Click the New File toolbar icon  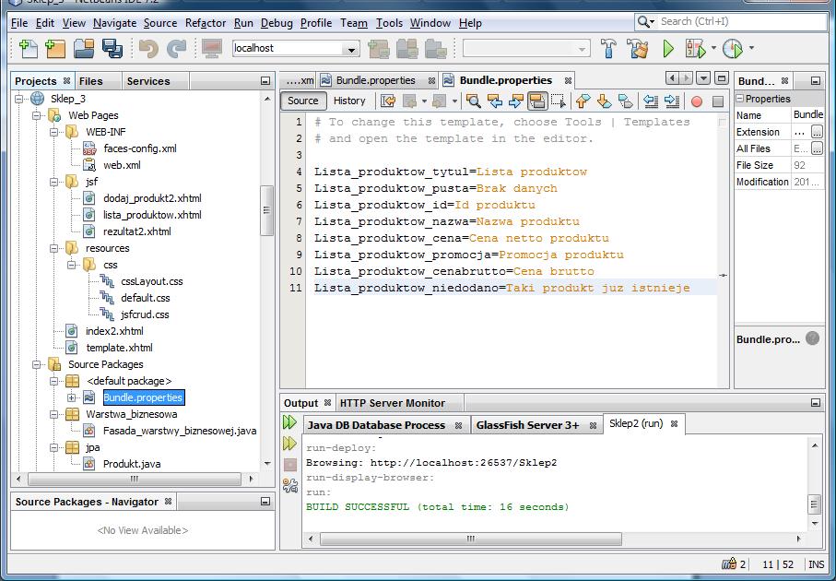tap(28, 49)
